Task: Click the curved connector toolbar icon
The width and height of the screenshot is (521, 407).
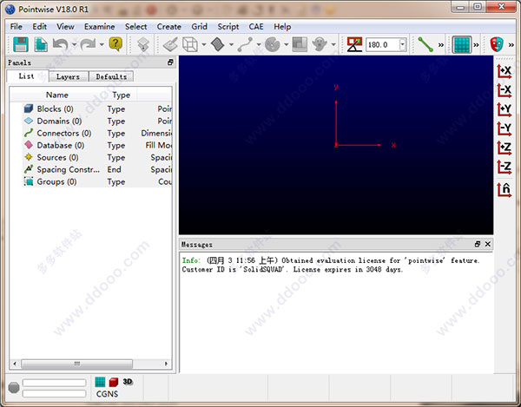Action: click(x=245, y=44)
